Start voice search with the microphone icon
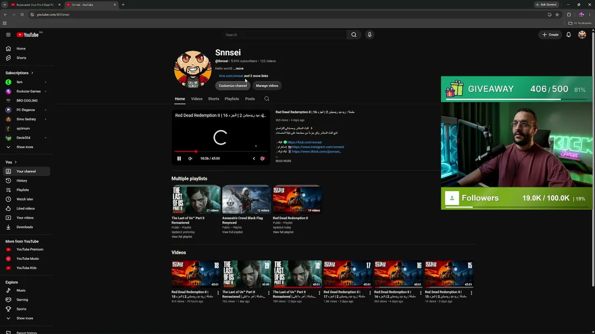595x334 pixels. click(x=370, y=35)
